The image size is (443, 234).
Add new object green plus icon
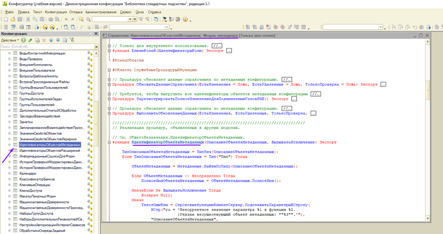[24, 40]
